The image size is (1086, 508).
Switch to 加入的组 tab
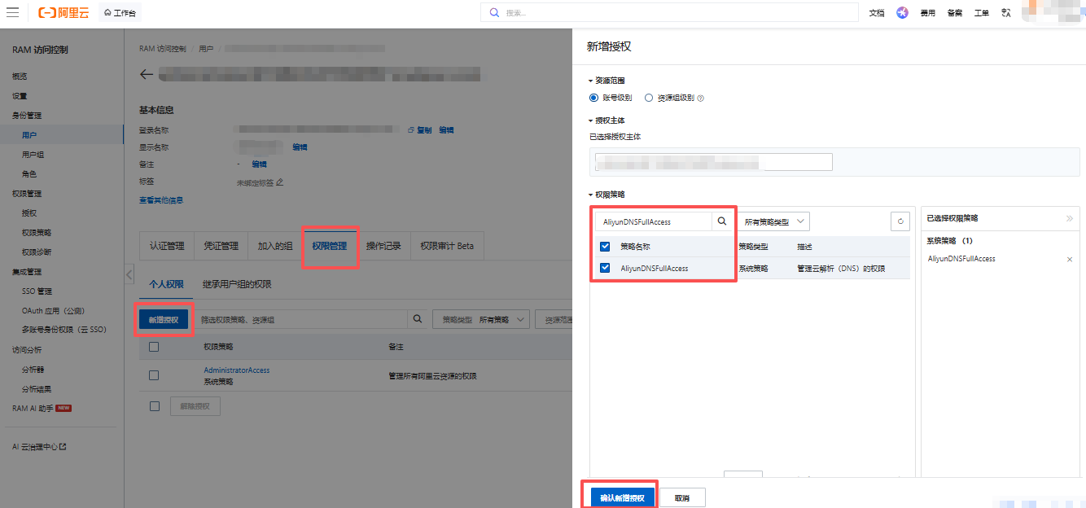pos(275,246)
